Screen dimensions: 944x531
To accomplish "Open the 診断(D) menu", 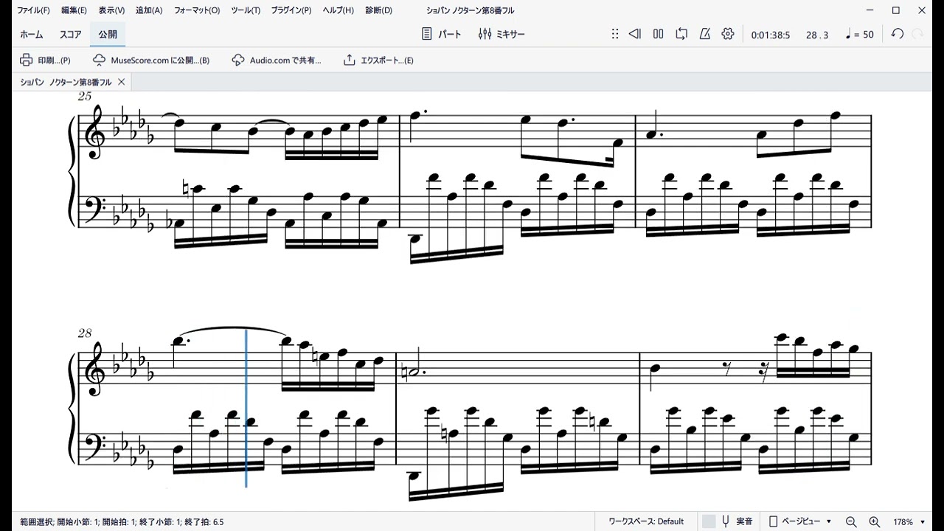I will click(x=379, y=10).
